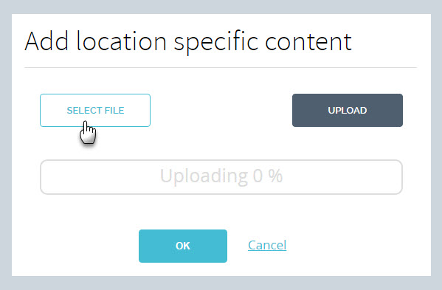Accept the location content with OK
442x290 pixels.
pos(183,246)
